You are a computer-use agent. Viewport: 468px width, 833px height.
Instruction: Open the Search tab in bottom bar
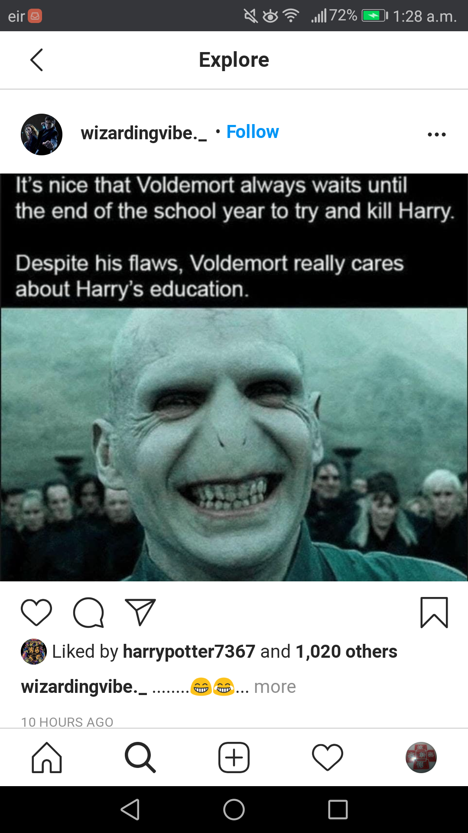[x=140, y=758]
